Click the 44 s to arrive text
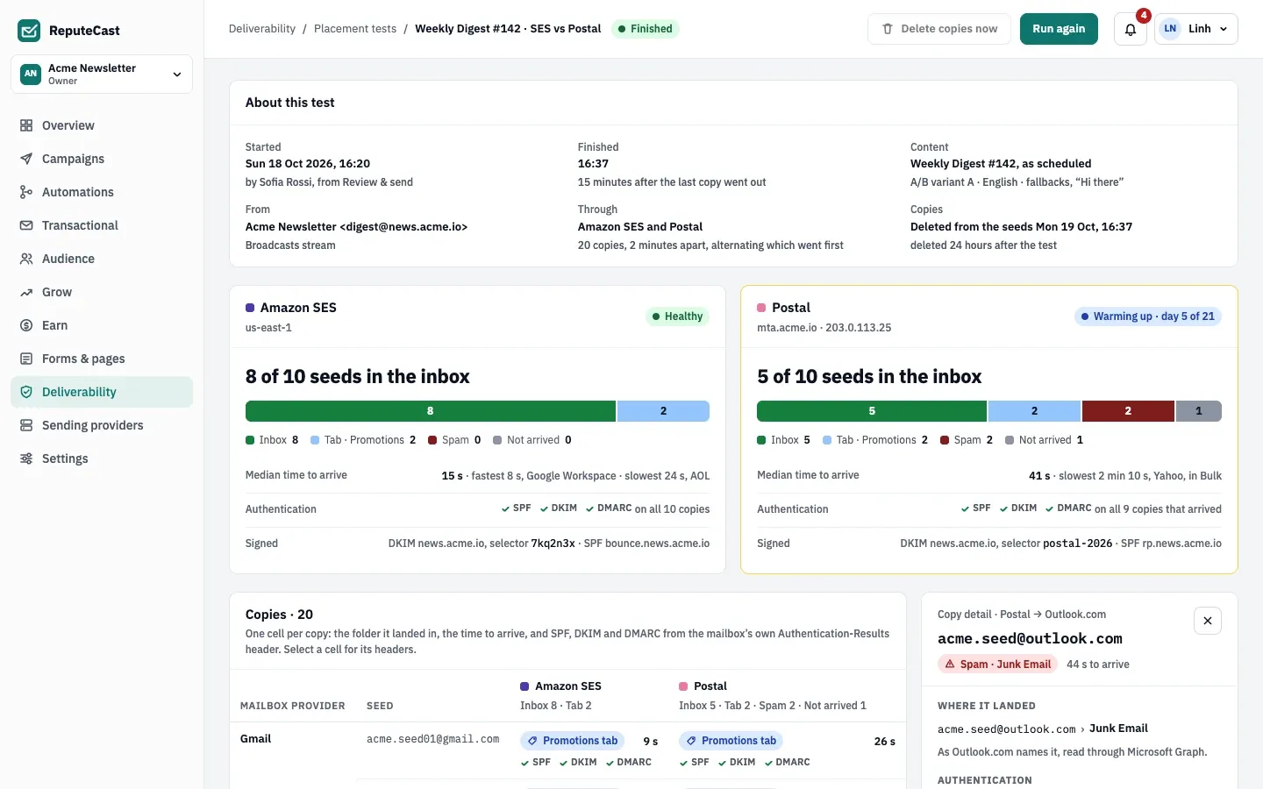The height and width of the screenshot is (789, 1263). tap(1098, 665)
